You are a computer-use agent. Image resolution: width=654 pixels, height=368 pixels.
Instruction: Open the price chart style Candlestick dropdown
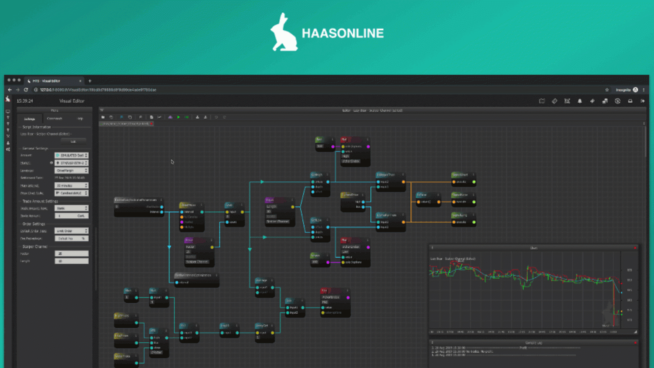coord(72,193)
